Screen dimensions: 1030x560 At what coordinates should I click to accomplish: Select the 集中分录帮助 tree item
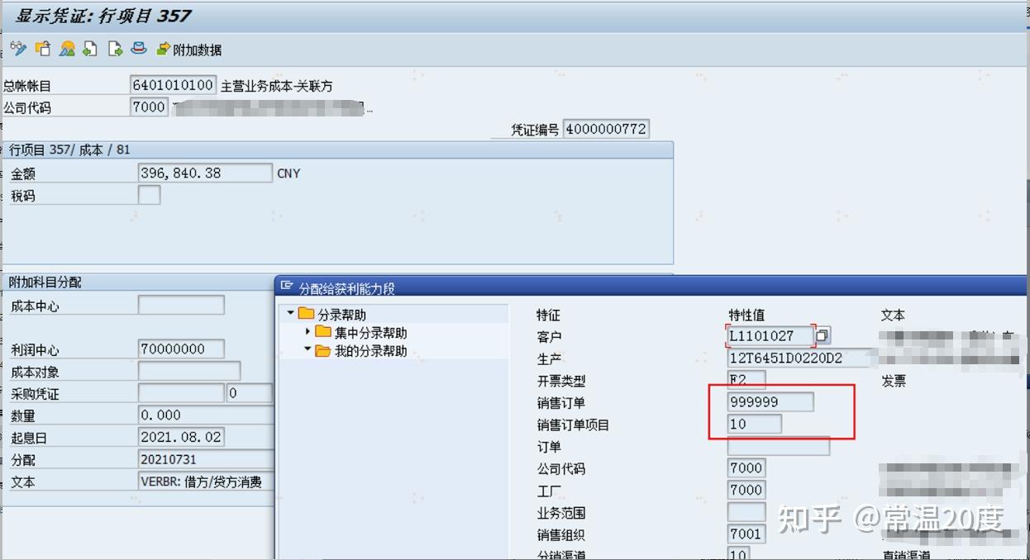pyautogui.click(x=372, y=331)
